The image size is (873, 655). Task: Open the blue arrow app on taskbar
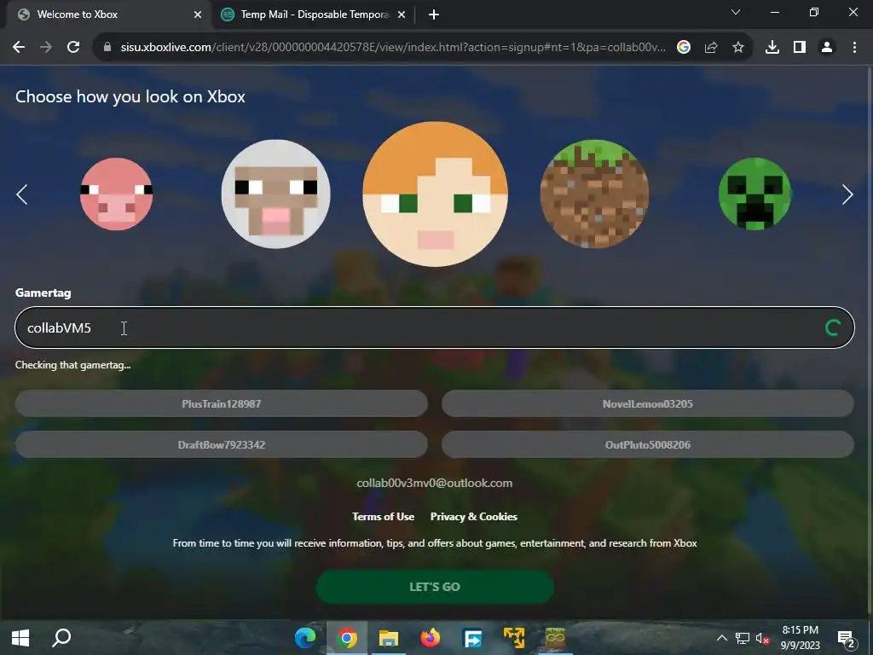[472, 638]
